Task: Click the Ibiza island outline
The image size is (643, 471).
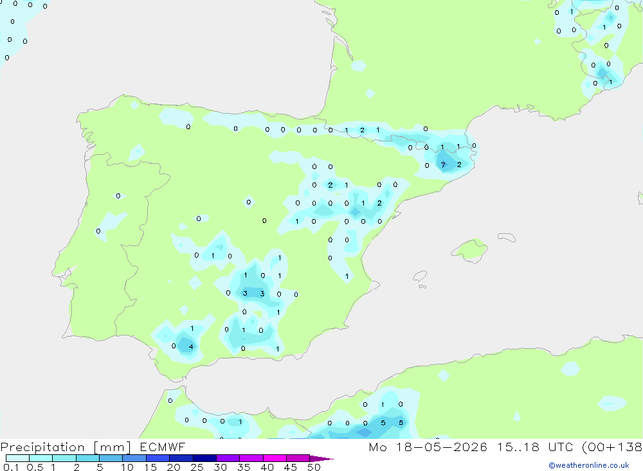Action: (420, 276)
